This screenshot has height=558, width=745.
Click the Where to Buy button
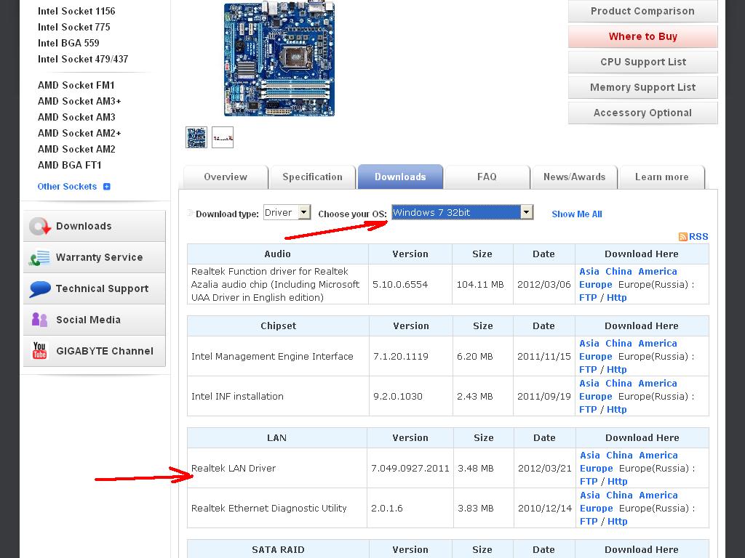click(643, 36)
